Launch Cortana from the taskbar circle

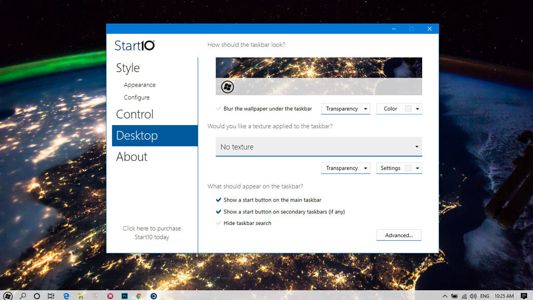point(37,296)
